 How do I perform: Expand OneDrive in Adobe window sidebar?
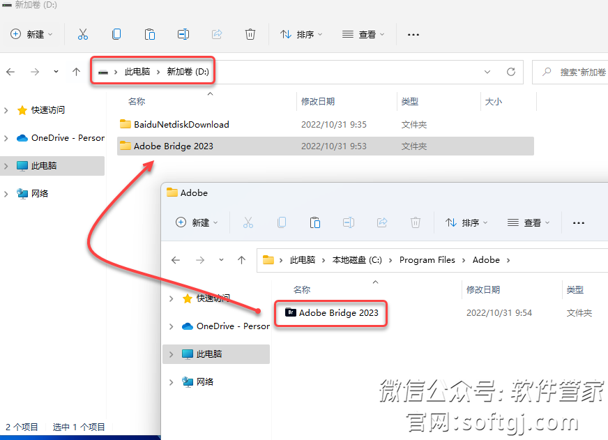(172, 327)
